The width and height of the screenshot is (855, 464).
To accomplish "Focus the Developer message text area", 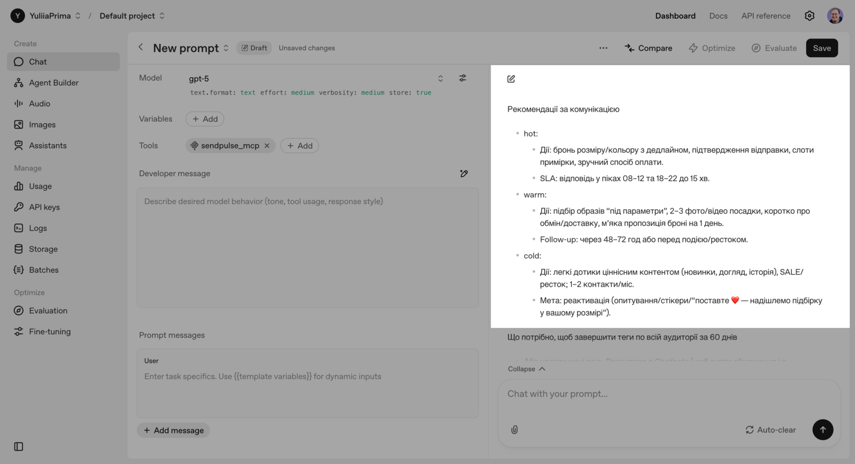I will pos(307,247).
